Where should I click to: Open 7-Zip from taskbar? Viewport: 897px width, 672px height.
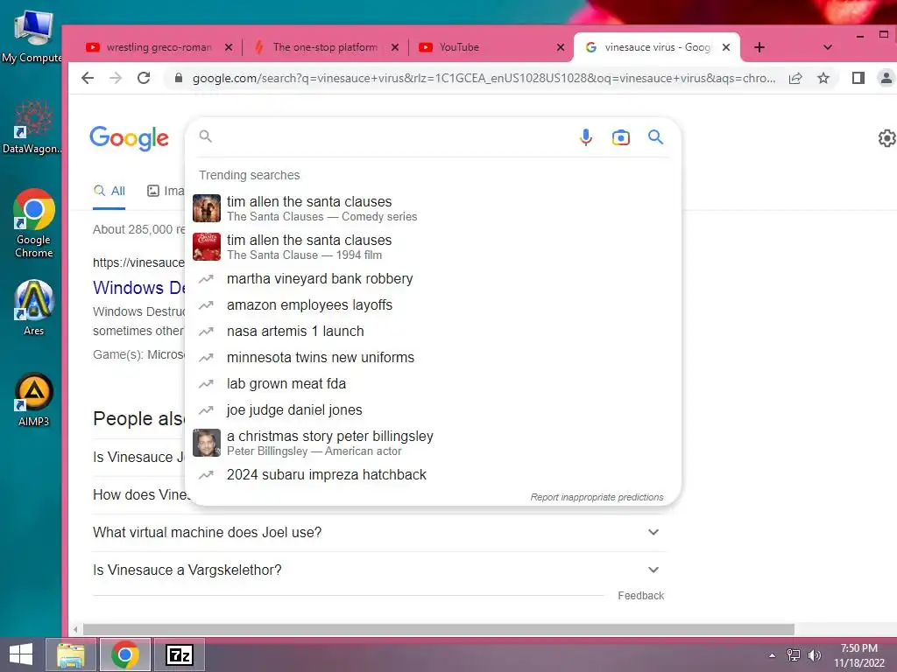tap(179, 654)
